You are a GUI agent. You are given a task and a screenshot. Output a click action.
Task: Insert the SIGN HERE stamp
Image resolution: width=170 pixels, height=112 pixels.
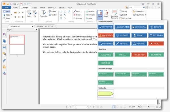click(x=156, y=55)
